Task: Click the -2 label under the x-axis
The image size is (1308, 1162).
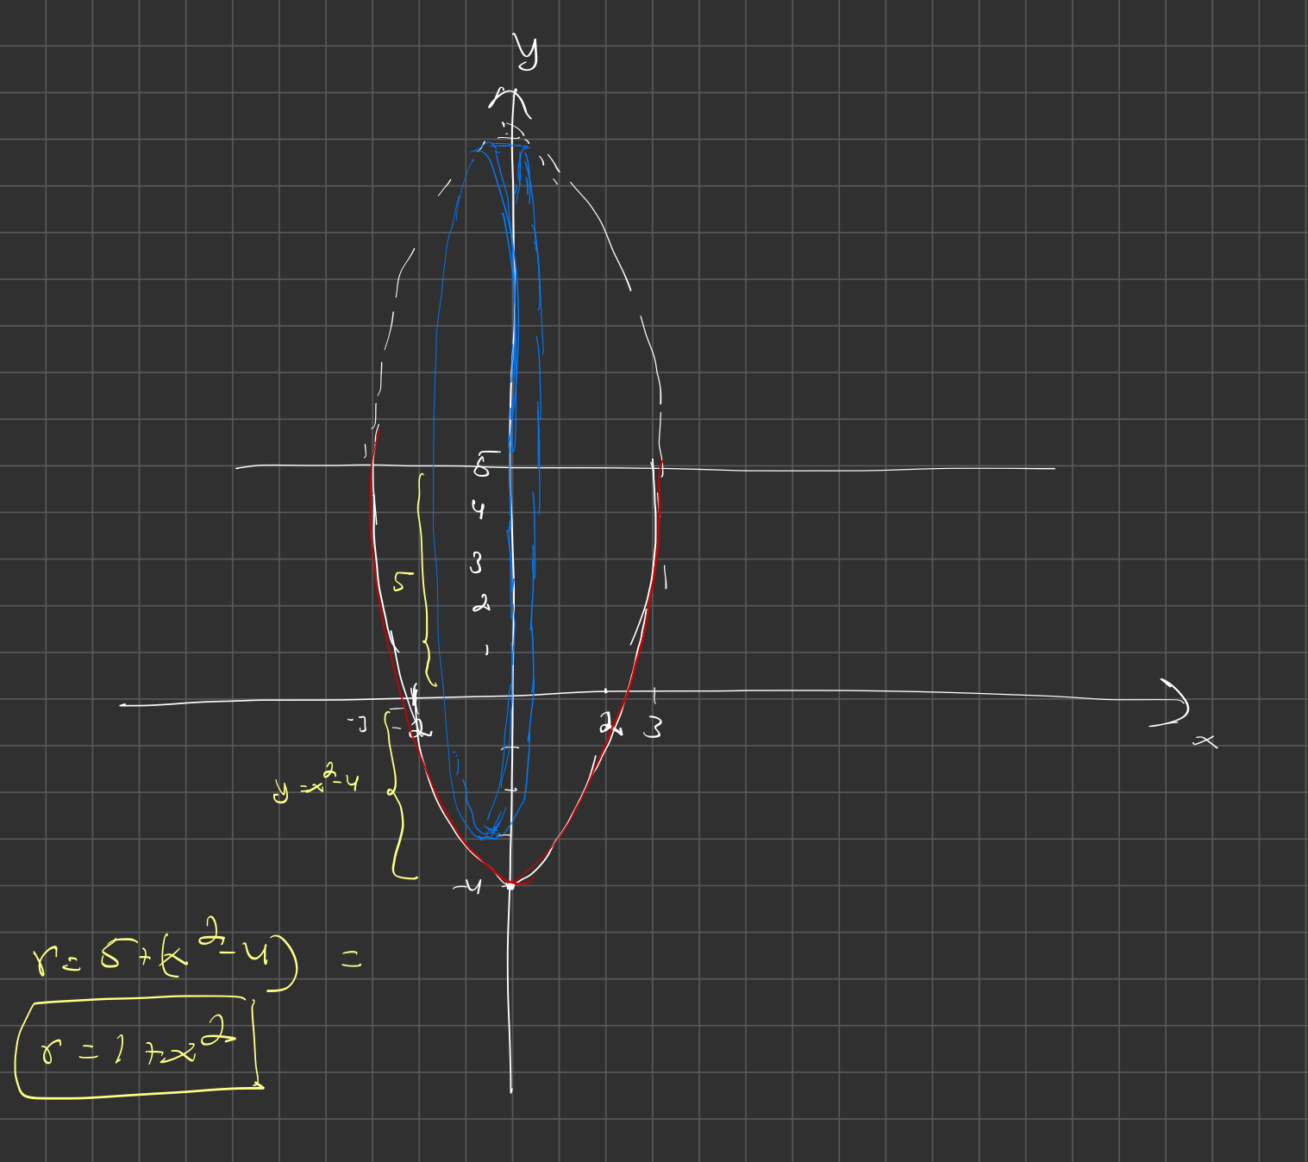Action: 416,729
